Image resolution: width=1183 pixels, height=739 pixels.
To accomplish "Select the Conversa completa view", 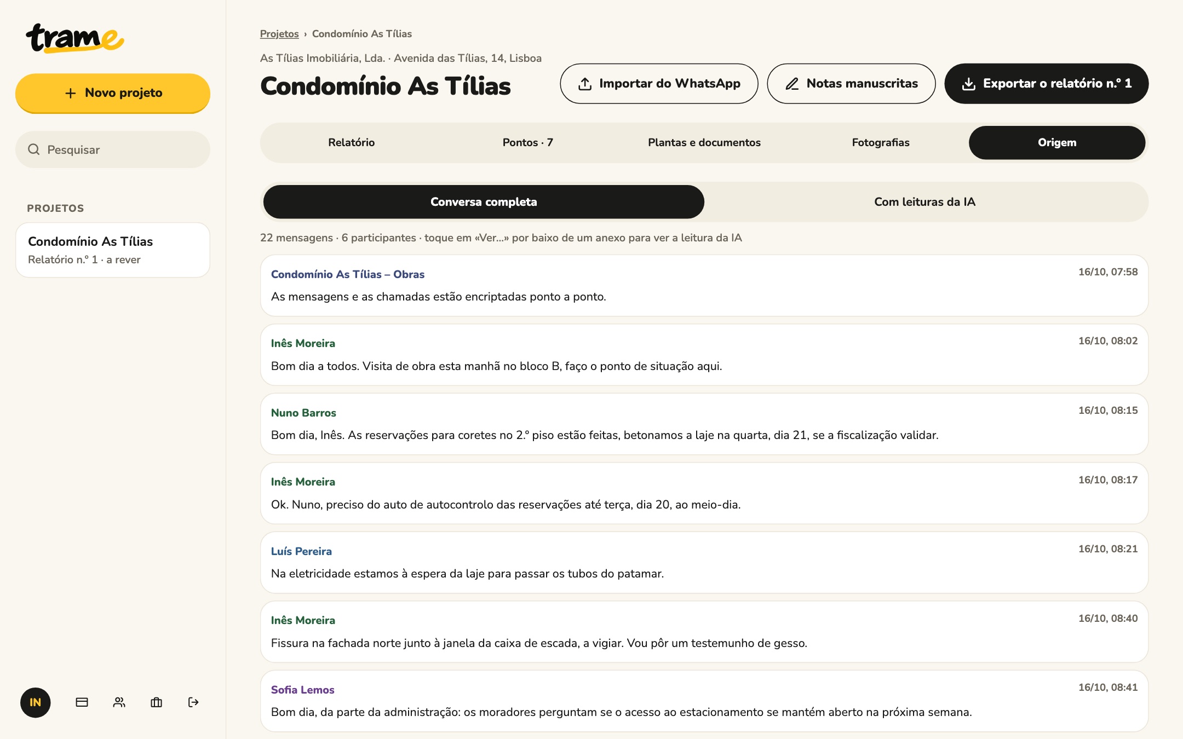I will tap(484, 202).
